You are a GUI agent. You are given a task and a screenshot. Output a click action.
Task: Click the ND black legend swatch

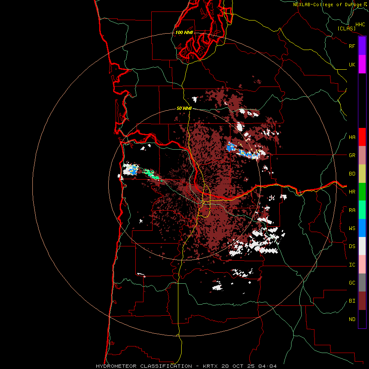(362, 319)
